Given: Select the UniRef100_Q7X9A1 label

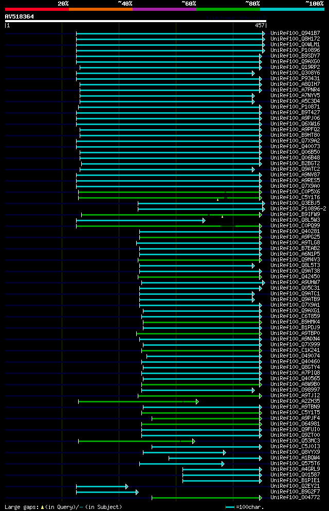Looking at the screenshot, I should (x=295, y=305).
